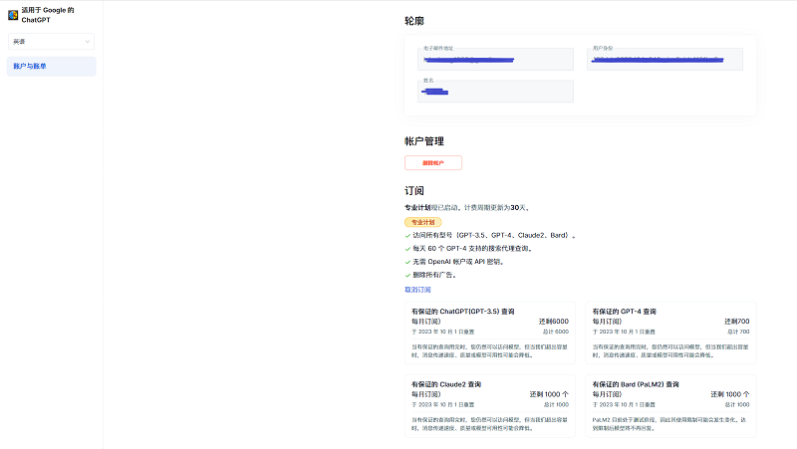The height and width of the screenshot is (449, 797).
Task: Click the 订阅 heading
Action: [414, 191]
